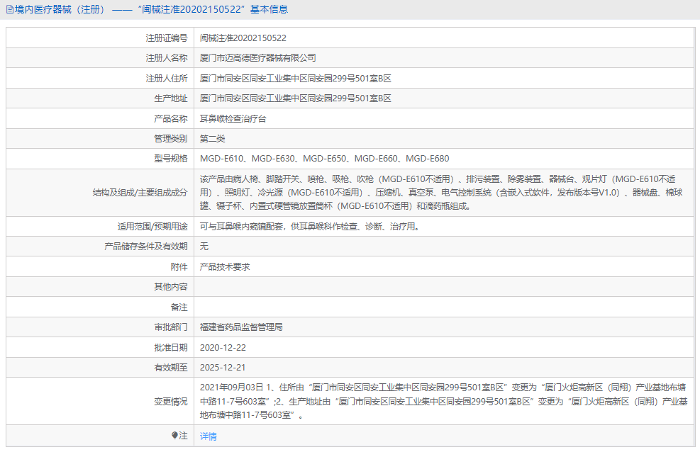This screenshot has width=700, height=452.
Task: Select registration number 闽械注准20202150522 in table
Action: coord(243,38)
